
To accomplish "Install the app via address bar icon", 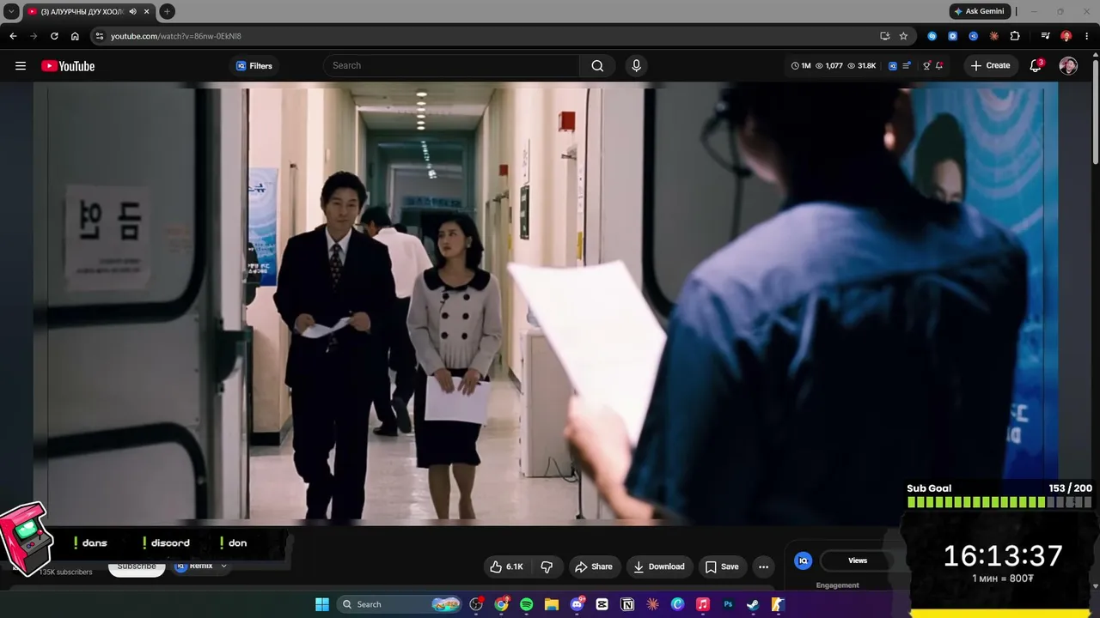I will pyautogui.click(x=884, y=36).
